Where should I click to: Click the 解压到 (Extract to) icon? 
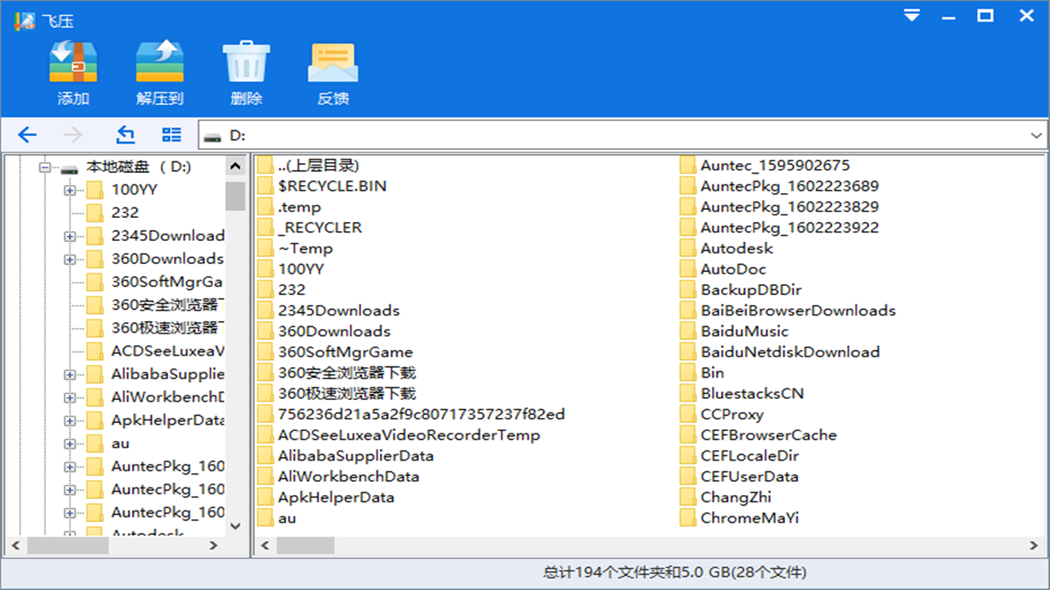[159, 60]
